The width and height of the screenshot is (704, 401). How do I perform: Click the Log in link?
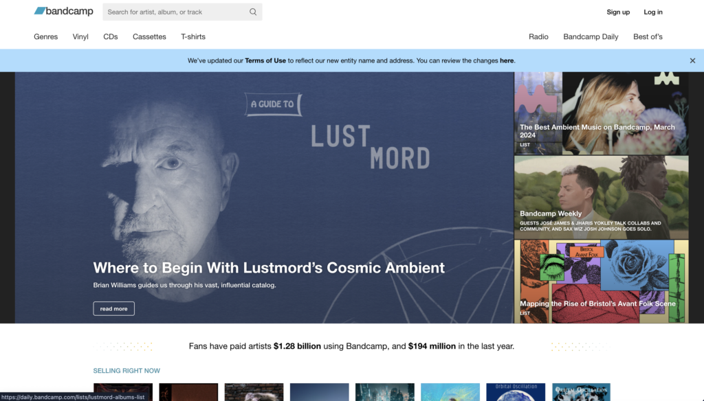tap(653, 12)
